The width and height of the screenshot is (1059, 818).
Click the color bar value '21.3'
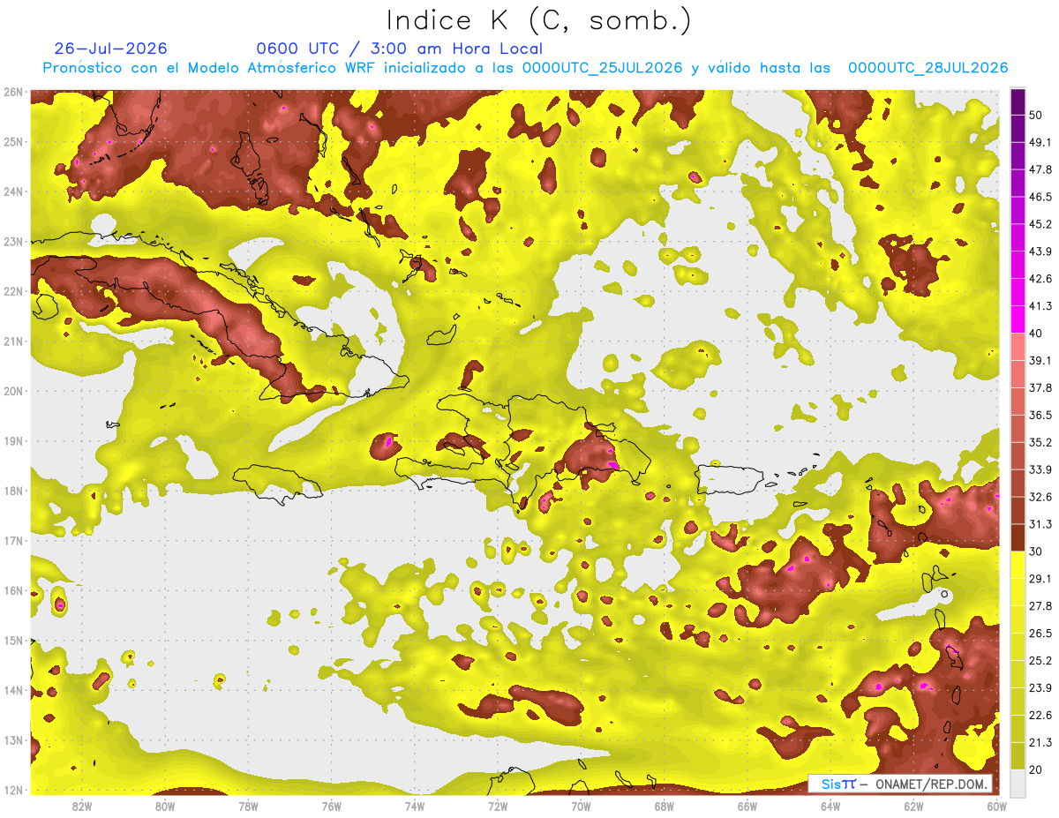tap(1040, 742)
